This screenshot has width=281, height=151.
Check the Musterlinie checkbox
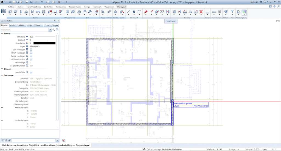pos(31,72)
